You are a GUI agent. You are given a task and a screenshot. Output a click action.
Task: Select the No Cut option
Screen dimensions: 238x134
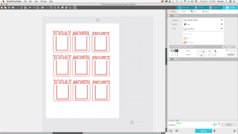[188, 34]
